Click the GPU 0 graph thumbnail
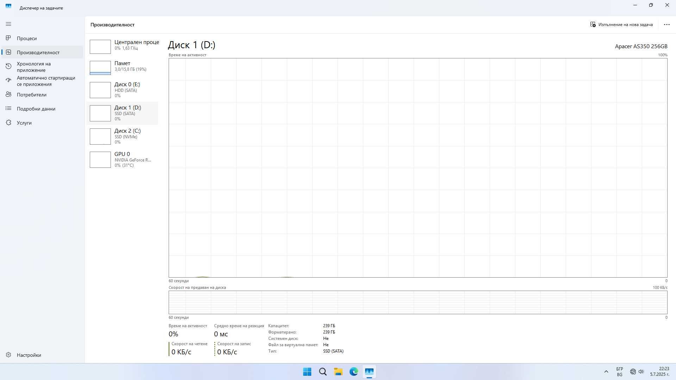676x380 pixels. (x=100, y=159)
